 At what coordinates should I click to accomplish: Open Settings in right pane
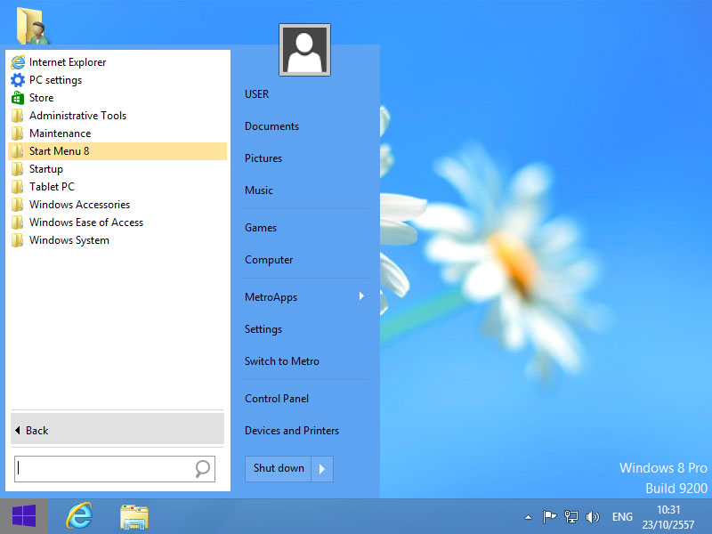[263, 329]
